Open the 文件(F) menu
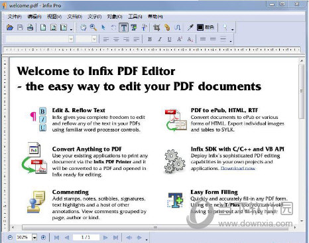The width and height of the screenshot is (309, 243). 15,17
